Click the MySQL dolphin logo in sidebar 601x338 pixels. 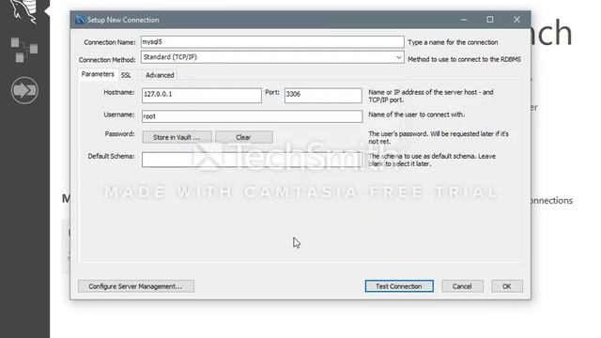[x=23, y=10]
